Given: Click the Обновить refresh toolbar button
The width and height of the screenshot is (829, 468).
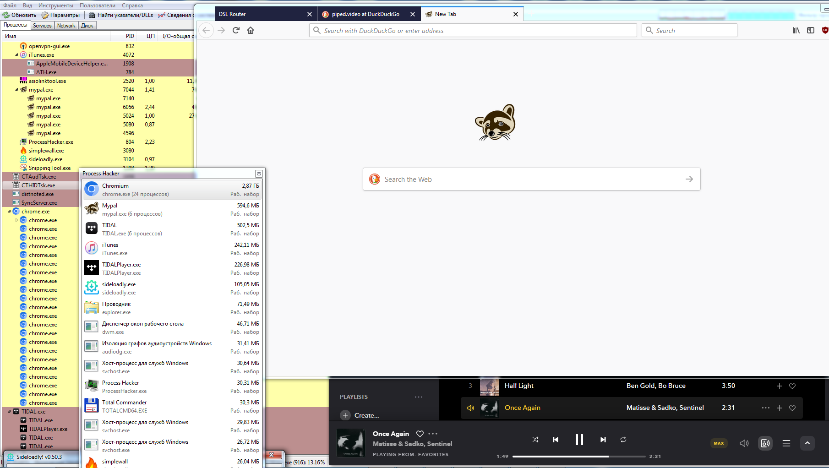Looking at the screenshot, I should pyautogui.click(x=20, y=15).
